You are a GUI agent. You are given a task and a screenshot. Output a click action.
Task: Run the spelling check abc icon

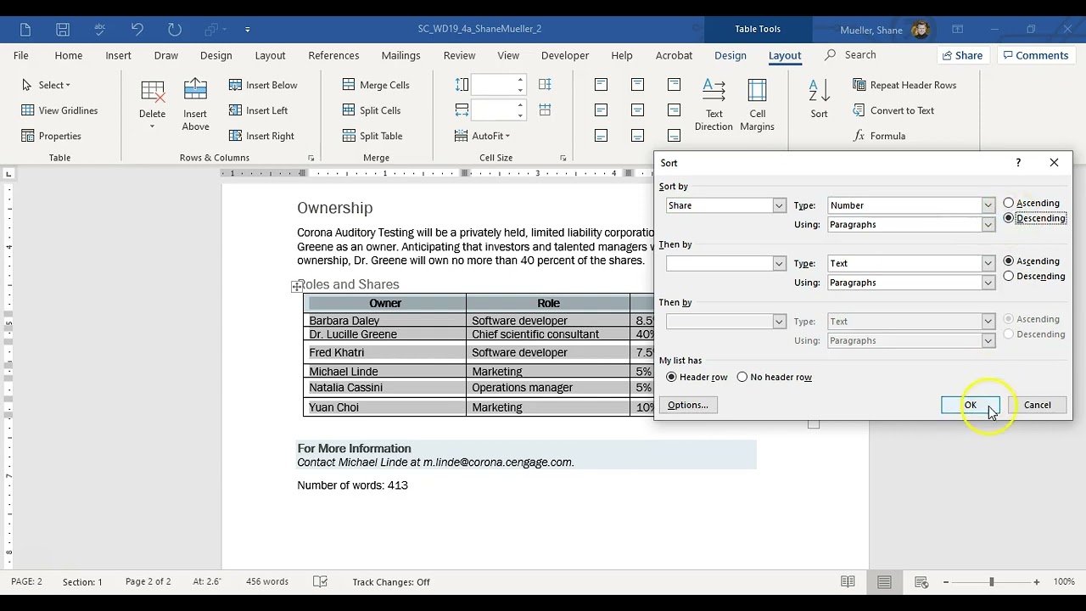tap(100, 29)
